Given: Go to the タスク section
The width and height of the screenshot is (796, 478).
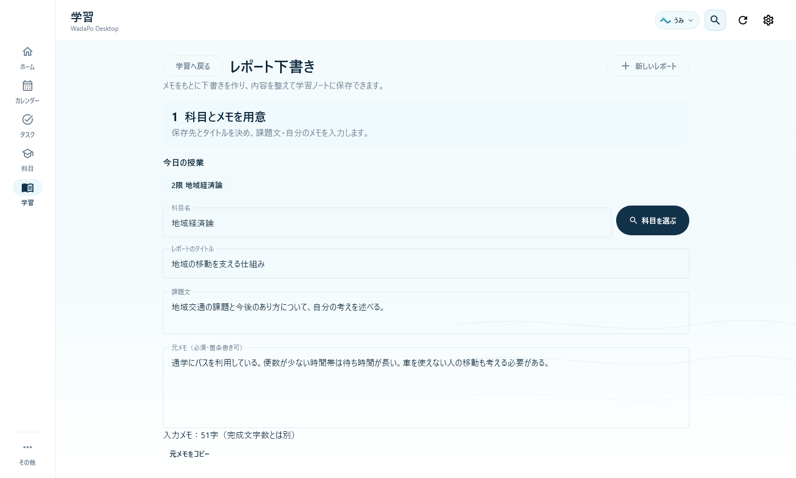Looking at the screenshot, I should tap(28, 126).
